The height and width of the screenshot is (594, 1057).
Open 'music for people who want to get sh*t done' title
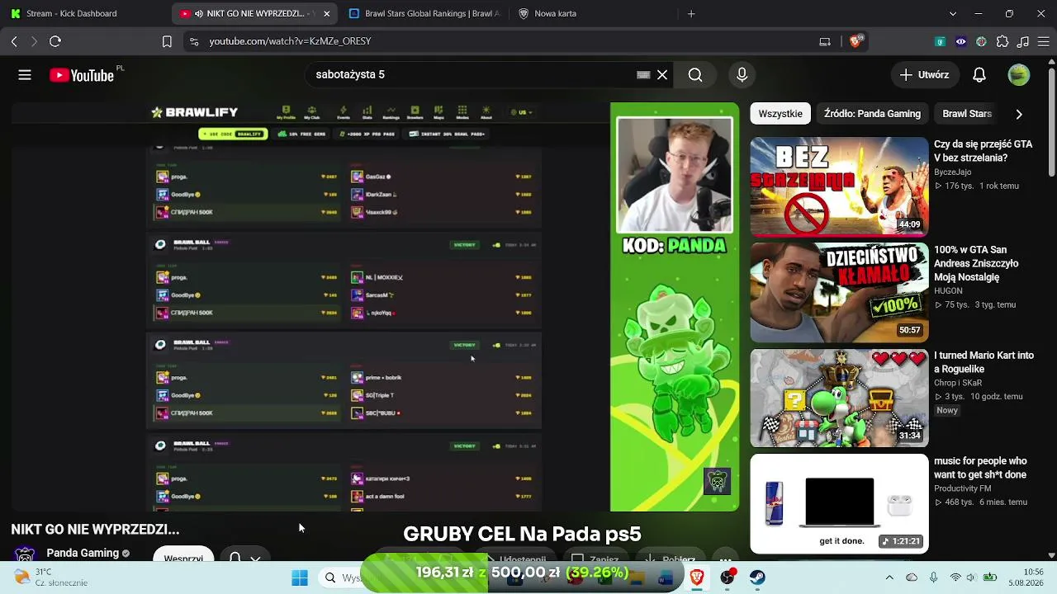click(981, 468)
